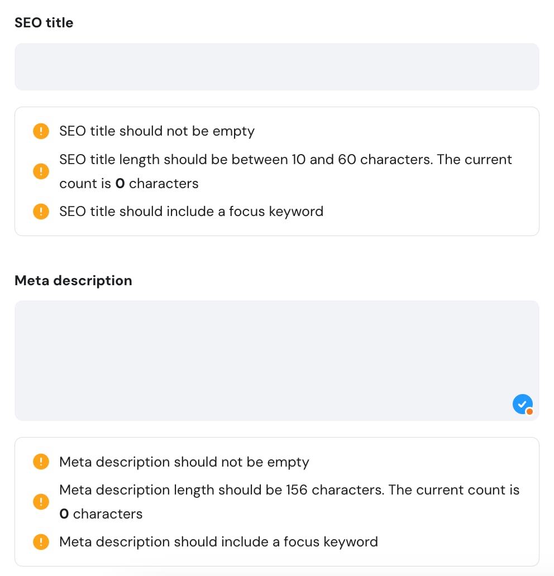This screenshot has height=576, width=554.
Task: Open the blue checkmark assistant in the description box
Action: [522, 404]
